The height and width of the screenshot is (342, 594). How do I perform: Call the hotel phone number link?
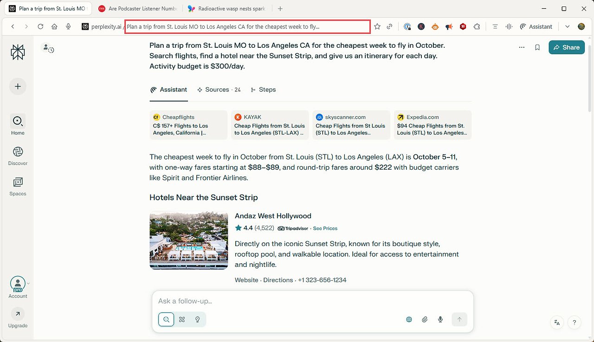pos(322,280)
